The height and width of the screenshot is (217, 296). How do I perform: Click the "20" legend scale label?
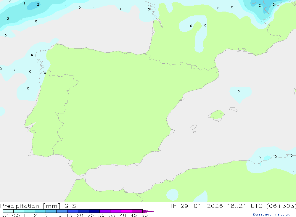(80, 215)
